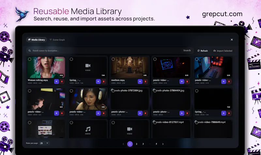
Task: Add the Spring video with blank black thumbnail
Action: click(223, 113)
